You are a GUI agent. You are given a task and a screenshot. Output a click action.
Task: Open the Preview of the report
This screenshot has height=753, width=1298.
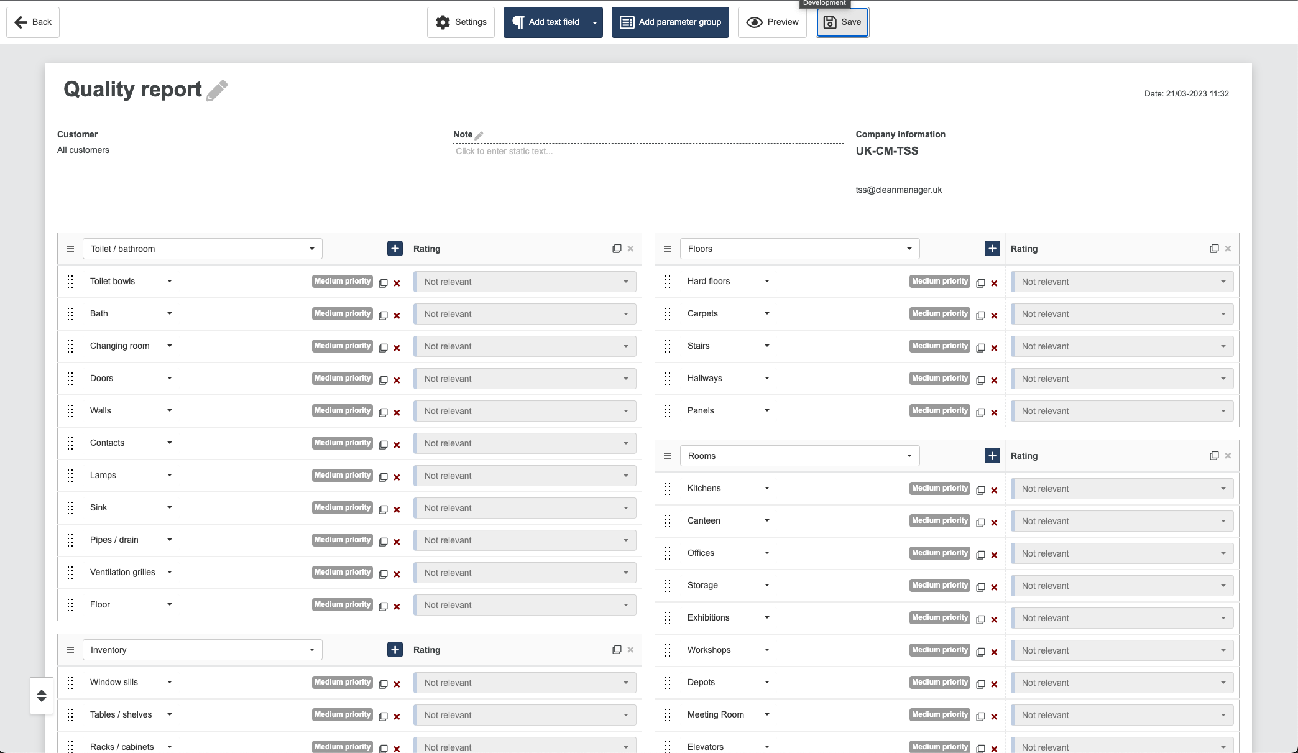click(771, 22)
